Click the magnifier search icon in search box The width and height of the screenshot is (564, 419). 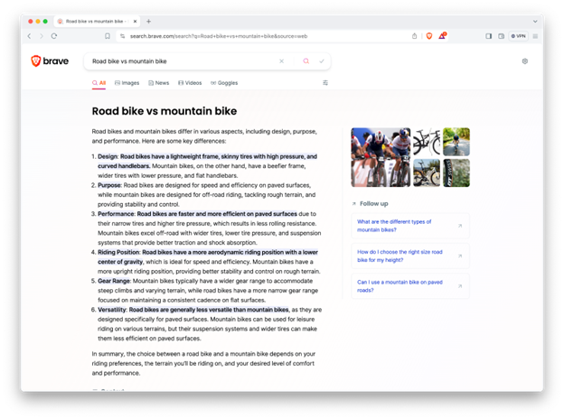coord(306,61)
